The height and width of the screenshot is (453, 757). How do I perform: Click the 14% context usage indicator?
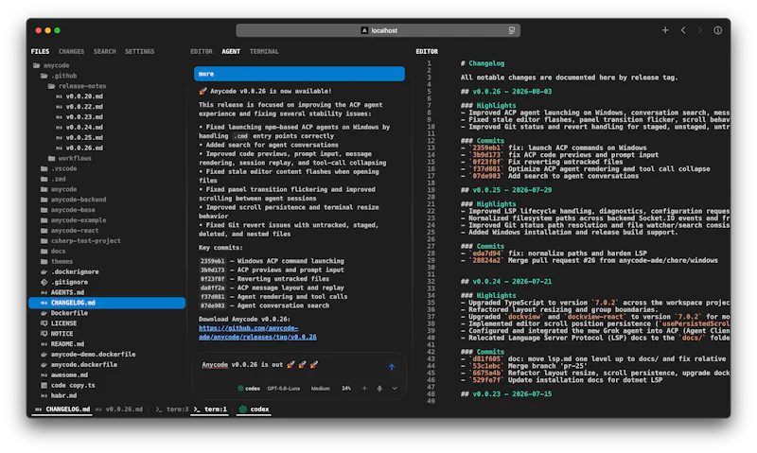click(x=346, y=389)
